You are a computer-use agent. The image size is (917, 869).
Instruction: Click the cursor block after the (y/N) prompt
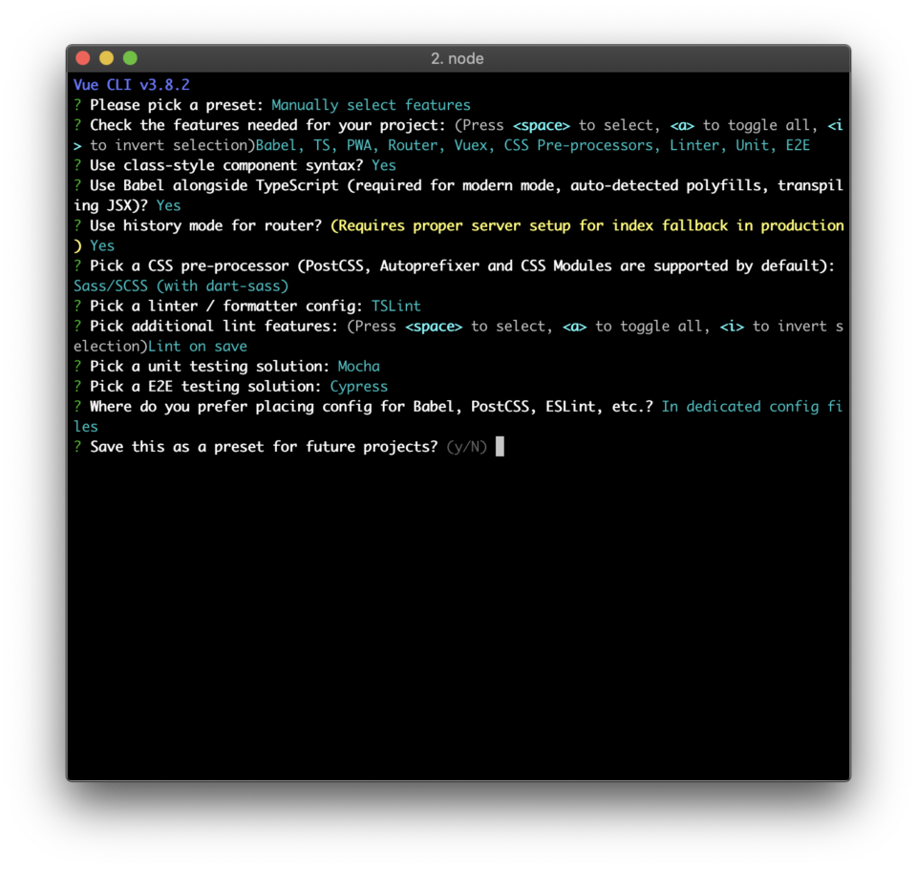pyautogui.click(x=500, y=447)
